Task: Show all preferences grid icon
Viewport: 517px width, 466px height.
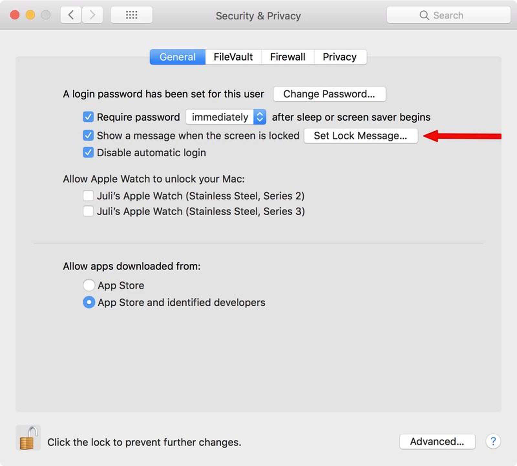Action: pos(132,15)
